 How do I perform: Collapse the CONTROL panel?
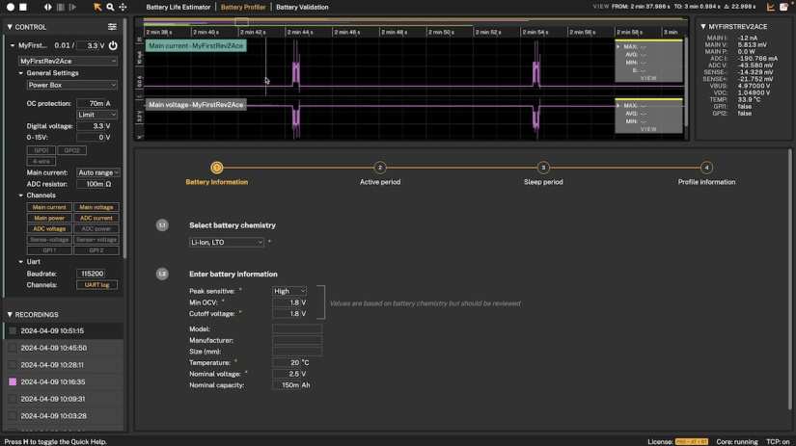click(x=10, y=27)
